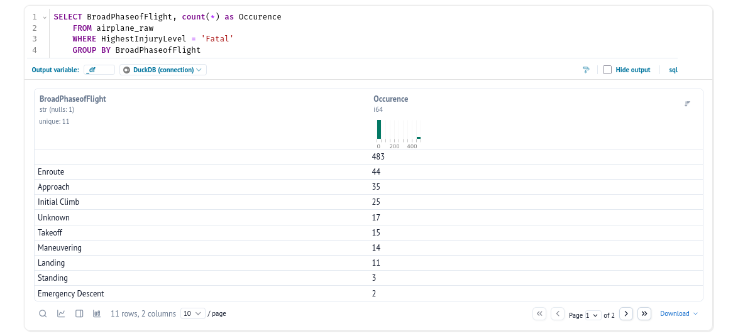Click the format SQL paint roller icon
Image resolution: width=733 pixels, height=336 pixels.
click(x=586, y=70)
